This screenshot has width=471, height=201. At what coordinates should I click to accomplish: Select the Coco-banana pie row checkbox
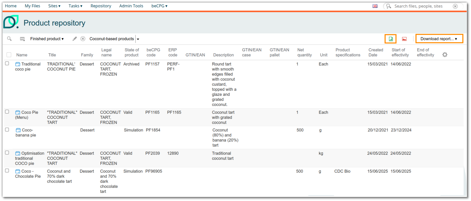[7, 130]
